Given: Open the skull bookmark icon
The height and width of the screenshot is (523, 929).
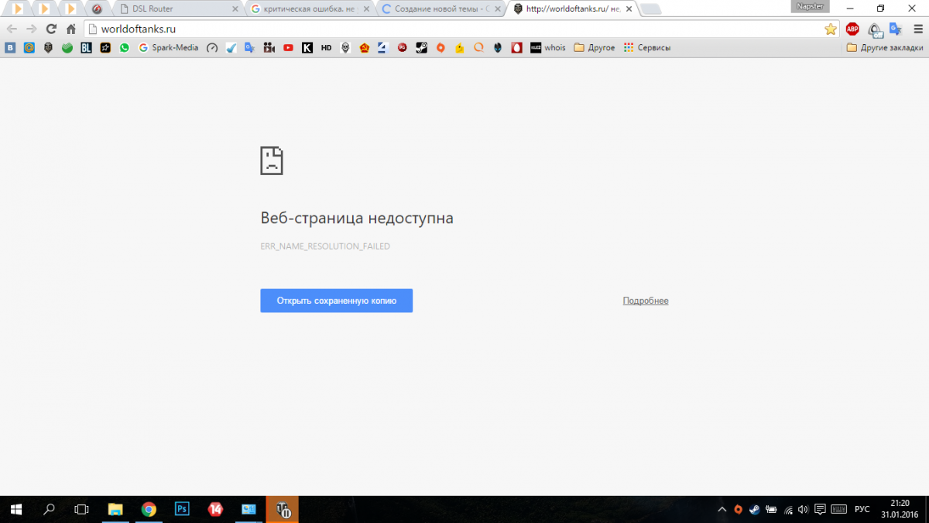Looking at the screenshot, I should [345, 47].
